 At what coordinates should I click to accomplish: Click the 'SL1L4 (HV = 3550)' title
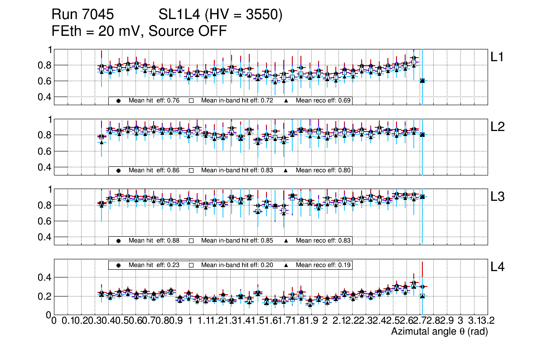(x=221, y=15)
